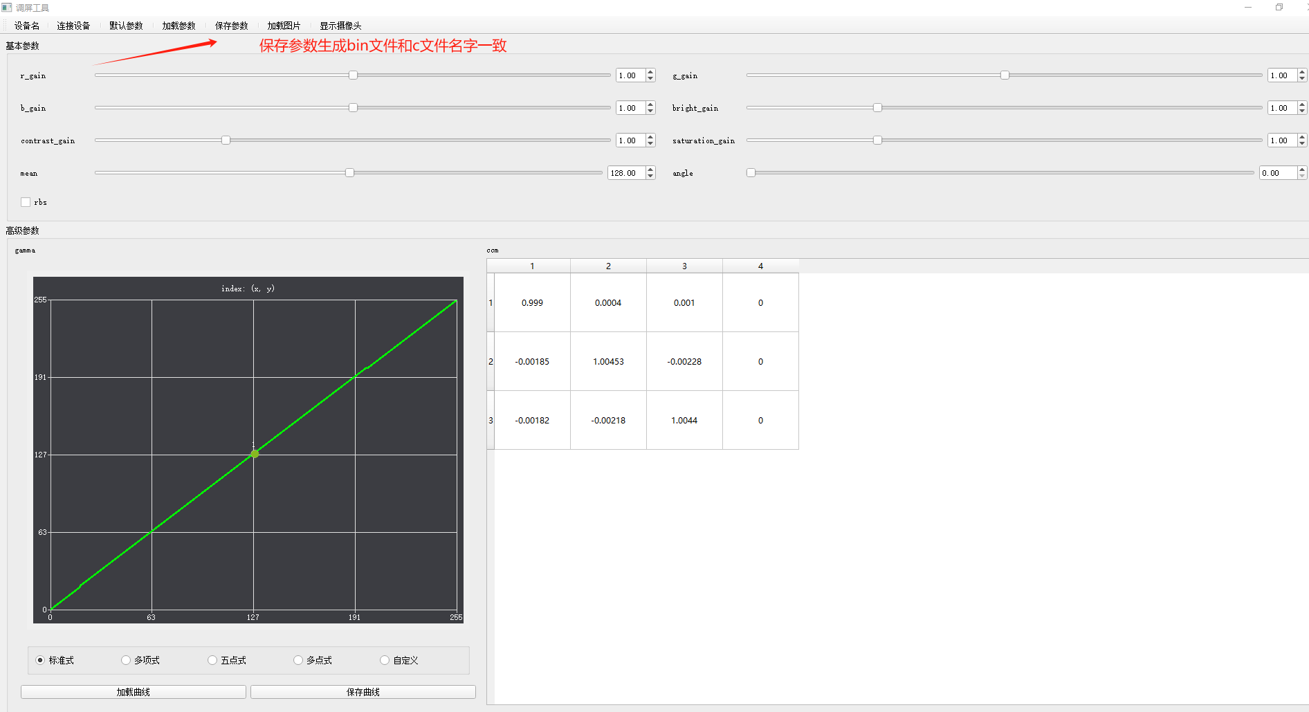The image size is (1309, 712).
Task: Click the angle slider handle
Action: click(x=751, y=172)
